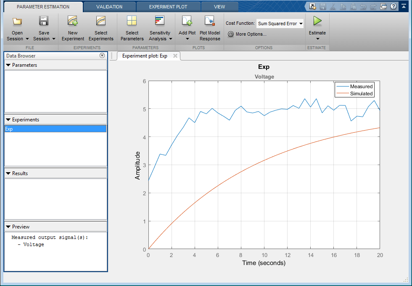This screenshot has height=286, width=412.
Task: Minimize the toolstrip with the up arrow
Action: pyautogui.click(x=404, y=6)
